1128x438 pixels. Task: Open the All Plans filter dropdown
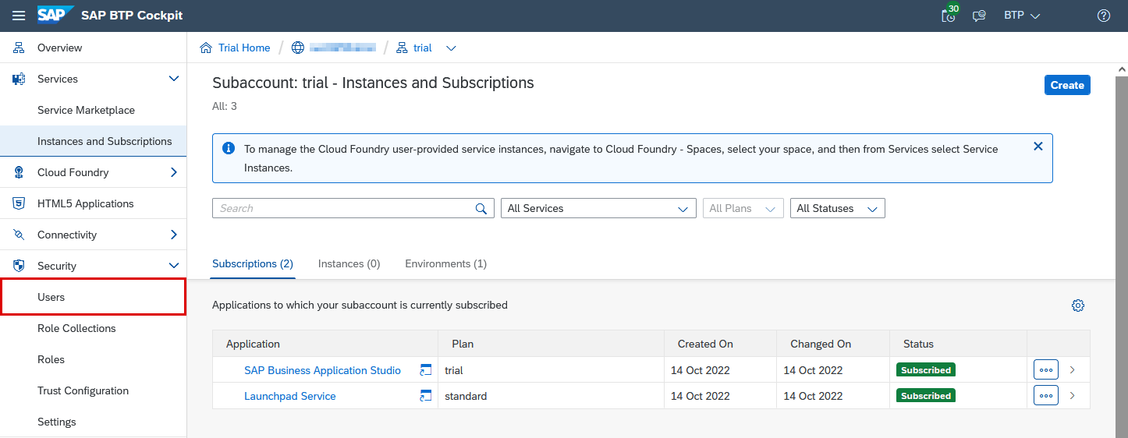pos(743,208)
